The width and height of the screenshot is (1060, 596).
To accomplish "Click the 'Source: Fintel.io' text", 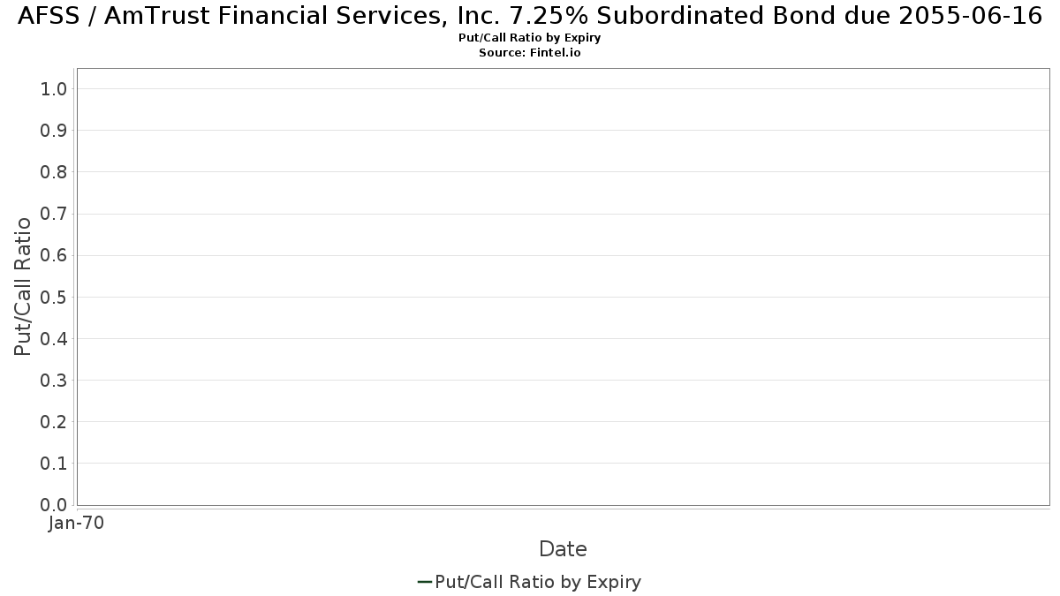I will [530, 53].
